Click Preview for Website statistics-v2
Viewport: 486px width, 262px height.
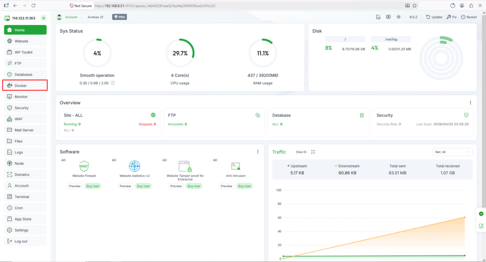[x=125, y=186]
